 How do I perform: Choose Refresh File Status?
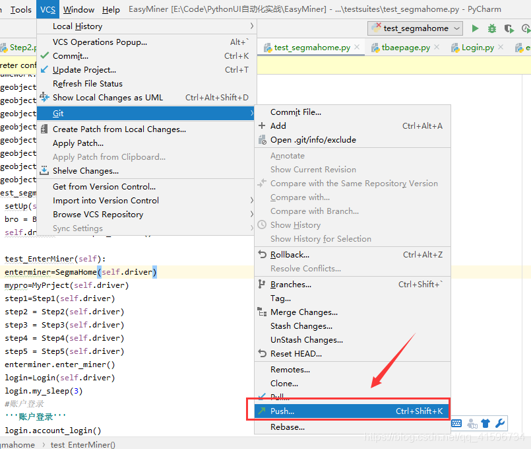[x=146, y=84]
